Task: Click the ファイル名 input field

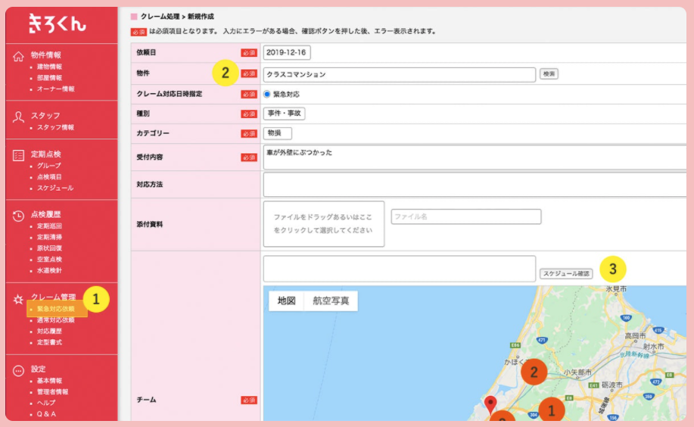Action: click(x=466, y=217)
